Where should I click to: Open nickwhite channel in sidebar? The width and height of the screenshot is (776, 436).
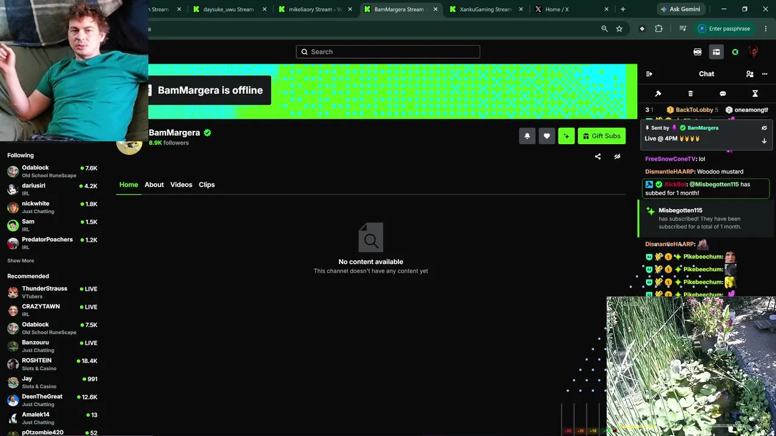point(52,207)
